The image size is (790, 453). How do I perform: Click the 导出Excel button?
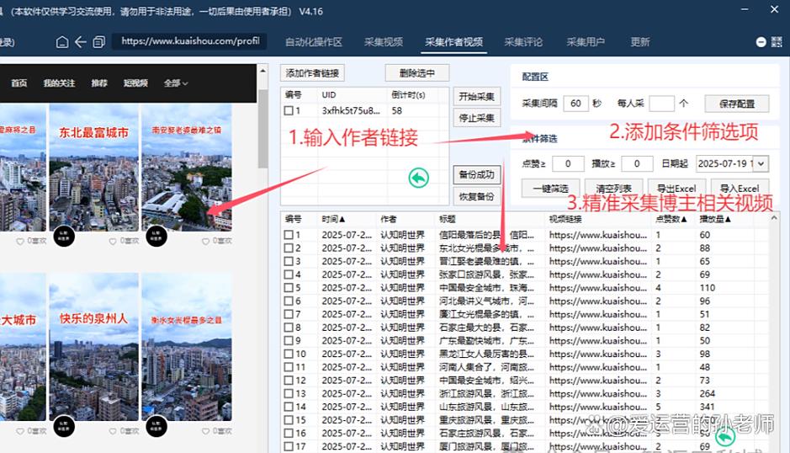[x=676, y=188]
